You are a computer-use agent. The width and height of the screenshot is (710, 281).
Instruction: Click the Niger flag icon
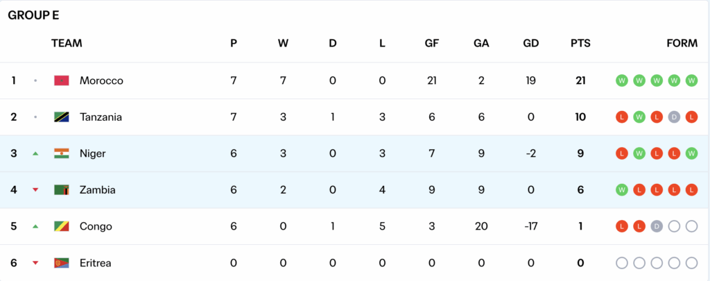[62, 153]
